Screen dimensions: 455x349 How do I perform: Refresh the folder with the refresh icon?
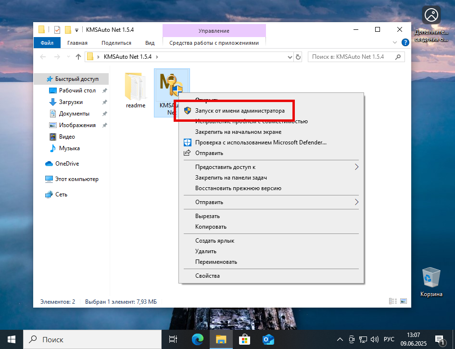299,56
